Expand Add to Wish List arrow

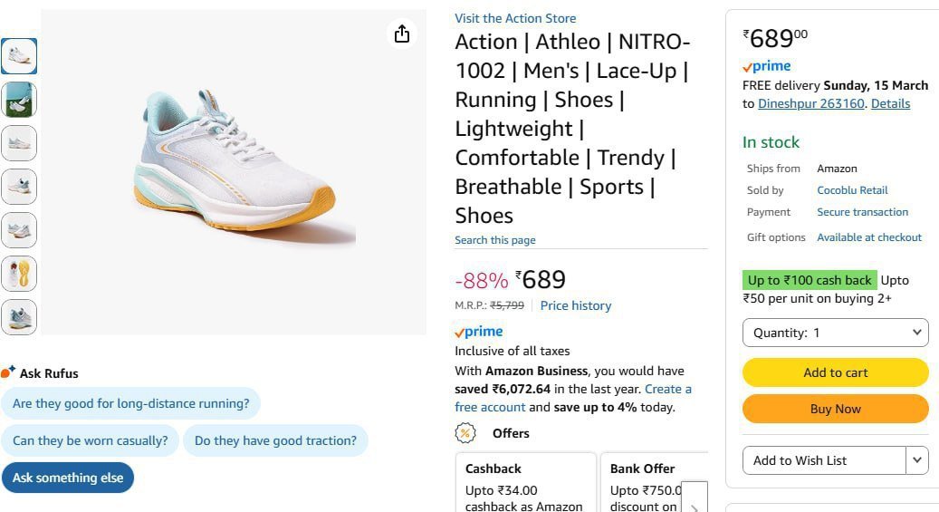click(x=917, y=460)
